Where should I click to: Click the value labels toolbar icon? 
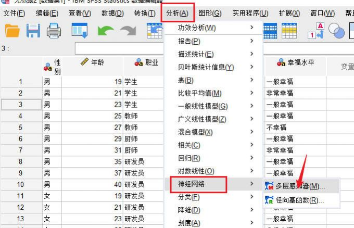click(x=317, y=31)
